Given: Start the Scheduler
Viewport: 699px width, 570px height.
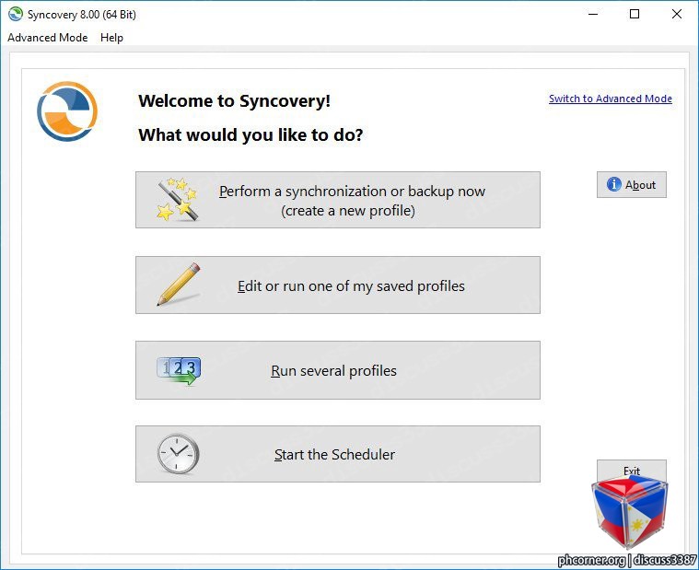Looking at the screenshot, I should (x=338, y=454).
